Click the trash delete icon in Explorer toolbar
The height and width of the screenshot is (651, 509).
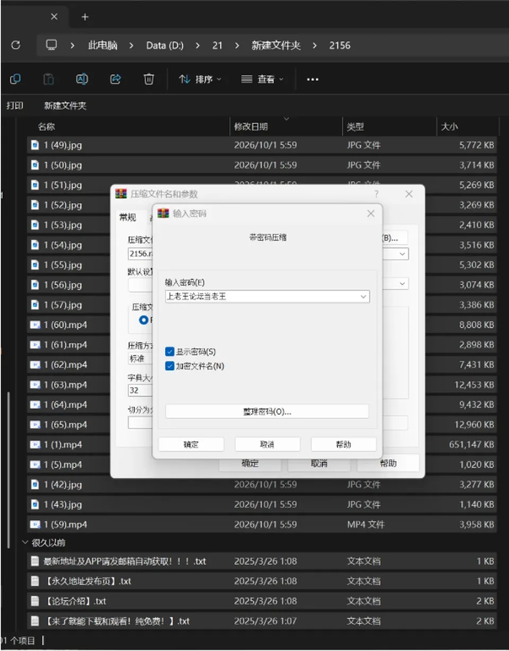tap(148, 79)
